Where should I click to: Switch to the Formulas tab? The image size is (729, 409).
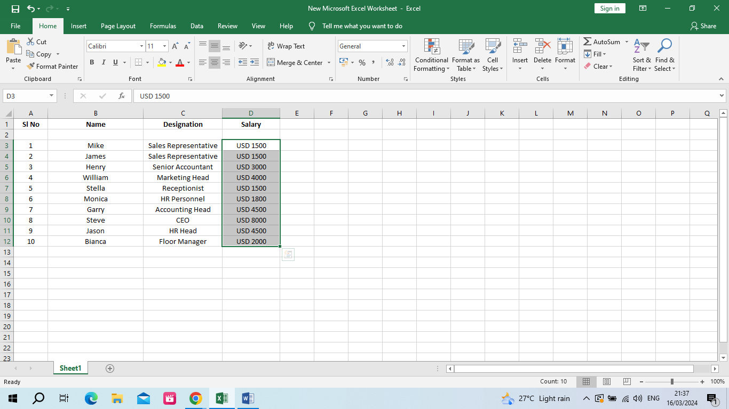pyautogui.click(x=163, y=26)
